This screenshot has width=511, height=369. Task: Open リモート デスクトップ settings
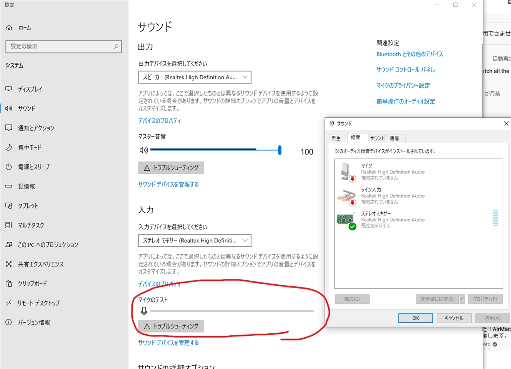[33, 303]
